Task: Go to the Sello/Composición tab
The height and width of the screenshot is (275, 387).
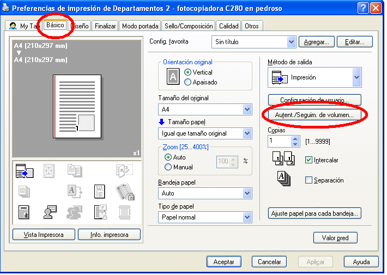Action: coord(189,26)
